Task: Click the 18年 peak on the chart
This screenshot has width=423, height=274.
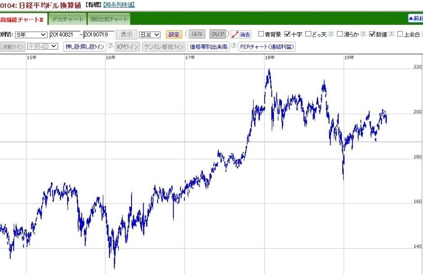Action: pyautogui.click(x=269, y=70)
